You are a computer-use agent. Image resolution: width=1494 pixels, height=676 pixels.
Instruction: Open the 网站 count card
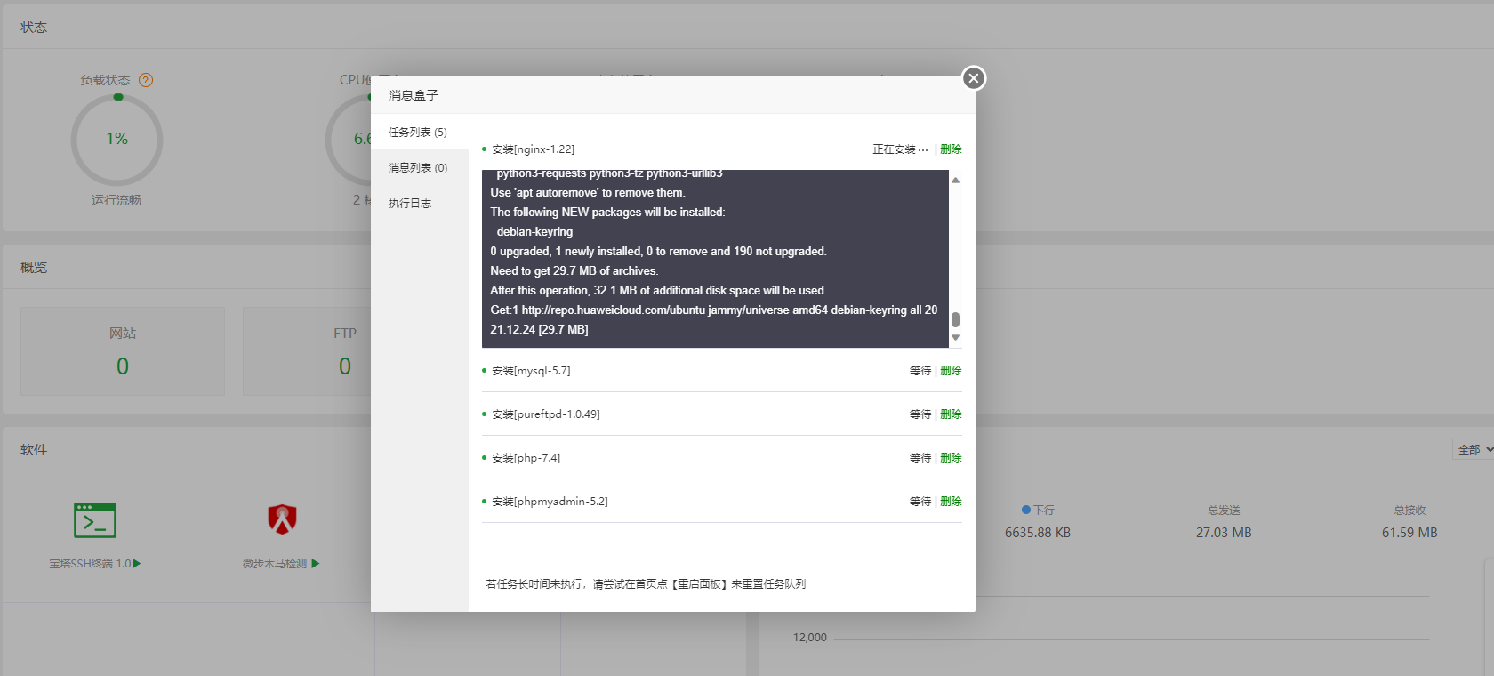pos(123,351)
